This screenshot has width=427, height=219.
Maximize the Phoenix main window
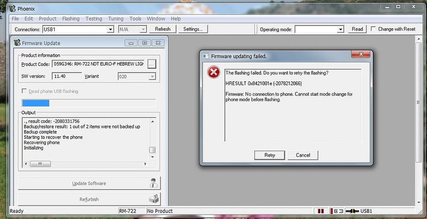[398, 7]
